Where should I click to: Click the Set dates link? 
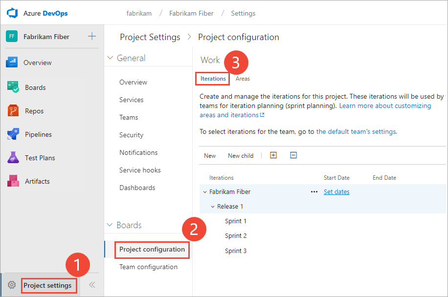pos(336,192)
